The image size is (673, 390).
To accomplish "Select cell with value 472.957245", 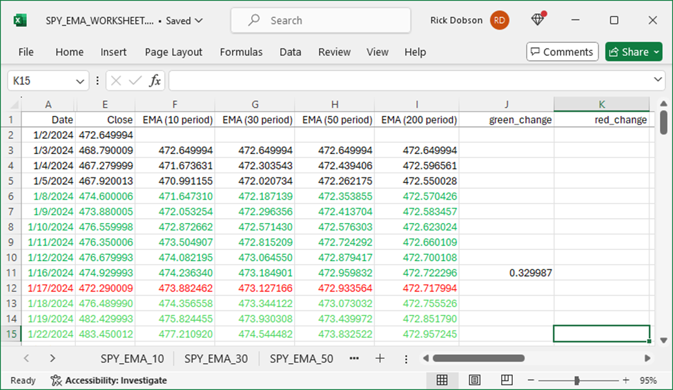I will click(x=417, y=334).
